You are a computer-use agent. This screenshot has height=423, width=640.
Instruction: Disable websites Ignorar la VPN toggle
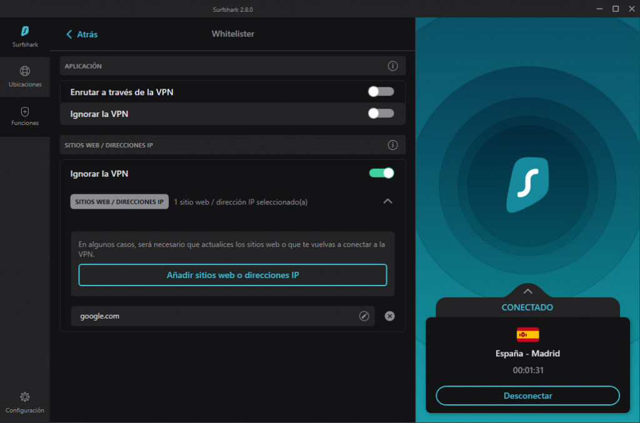[382, 173]
